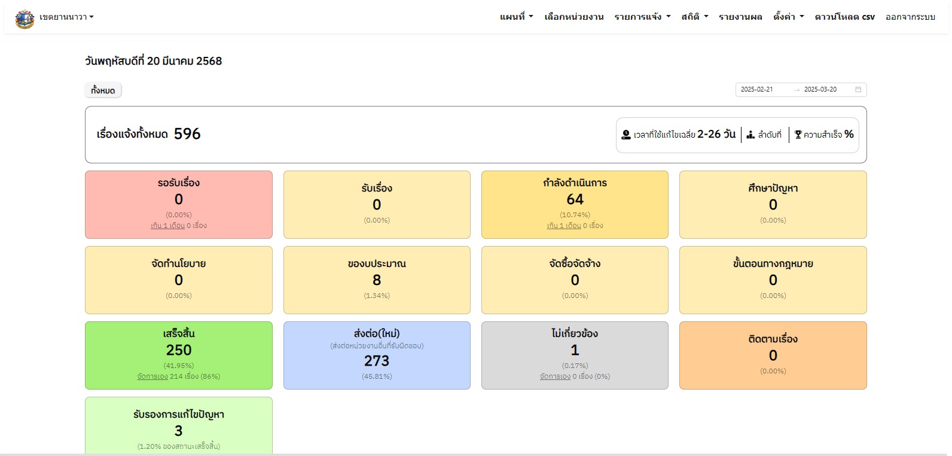
Task: Open the ตั้งค่า settings dropdown
Action: coord(789,17)
